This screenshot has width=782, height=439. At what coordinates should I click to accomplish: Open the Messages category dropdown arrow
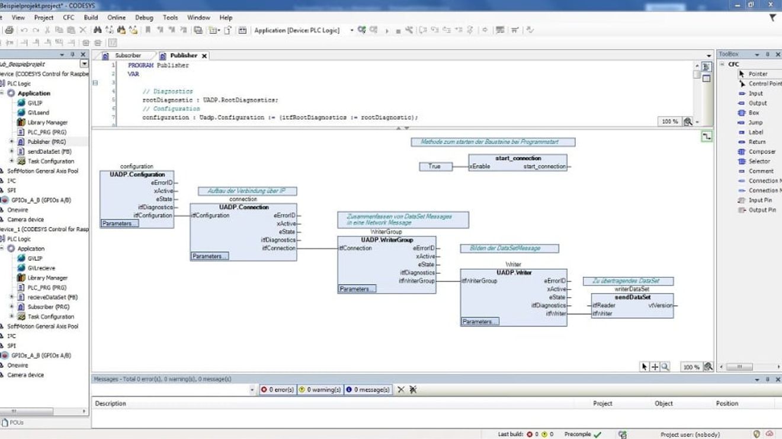253,390
